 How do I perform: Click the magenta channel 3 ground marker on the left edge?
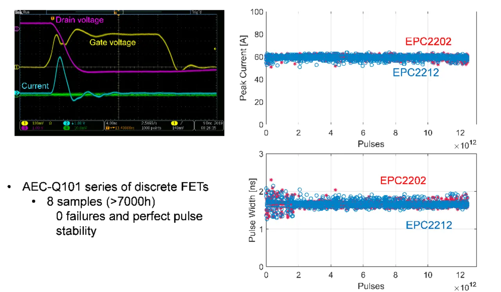17,29
